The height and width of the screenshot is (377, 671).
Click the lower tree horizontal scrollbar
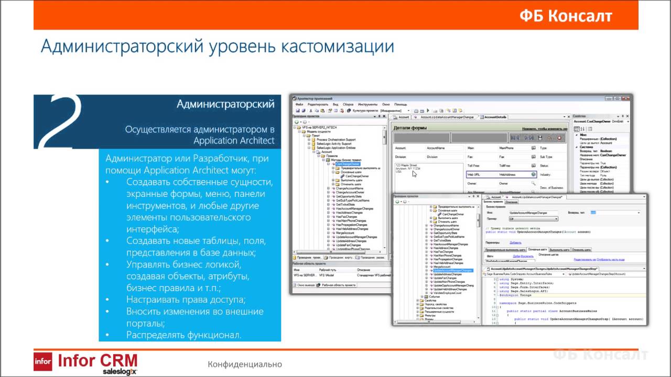(429, 321)
